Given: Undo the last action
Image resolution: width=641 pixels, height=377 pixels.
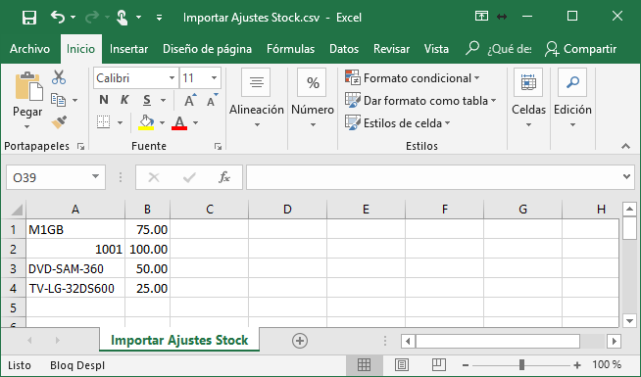Looking at the screenshot, I should tap(58, 18).
